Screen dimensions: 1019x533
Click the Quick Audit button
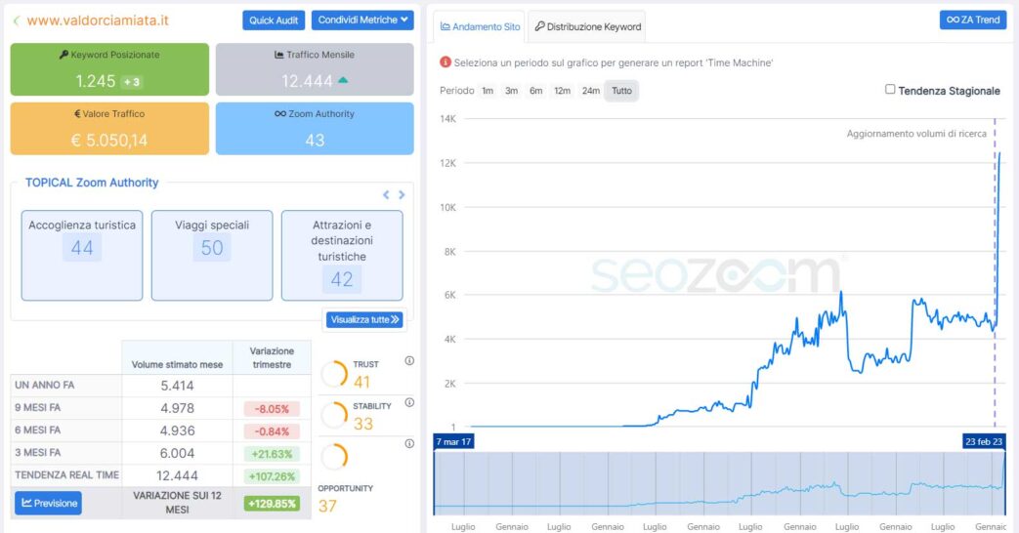click(274, 20)
